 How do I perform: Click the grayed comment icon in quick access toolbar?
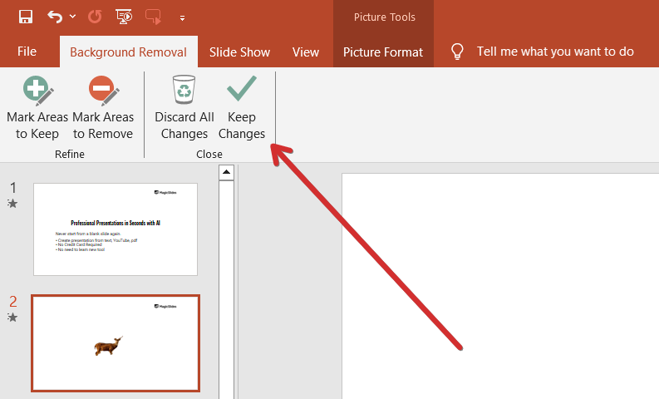[153, 17]
